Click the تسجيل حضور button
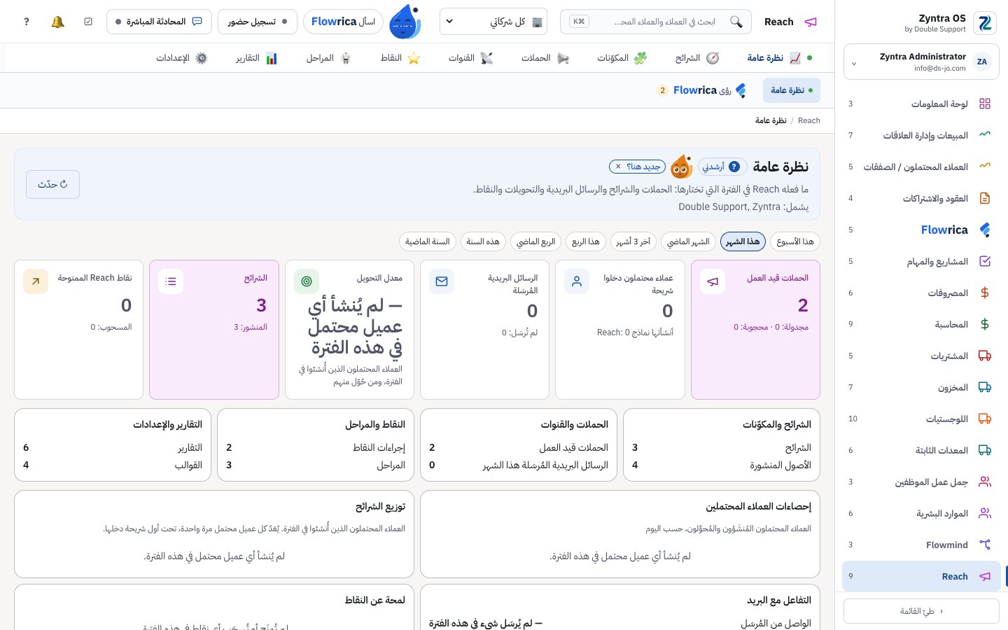The height and width of the screenshot is (630, 1008). (x=258, y=22)
